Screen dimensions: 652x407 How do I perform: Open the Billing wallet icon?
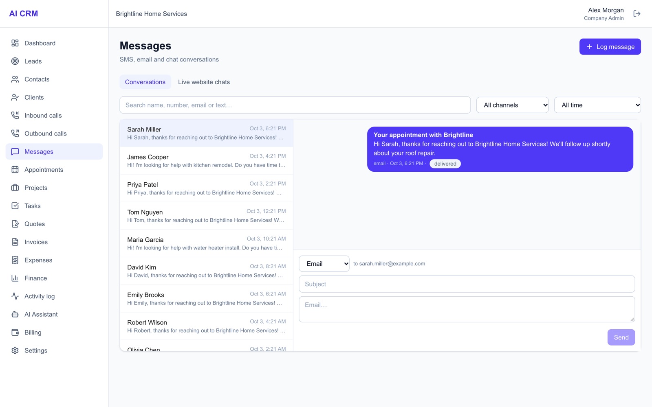pos(15,333)
